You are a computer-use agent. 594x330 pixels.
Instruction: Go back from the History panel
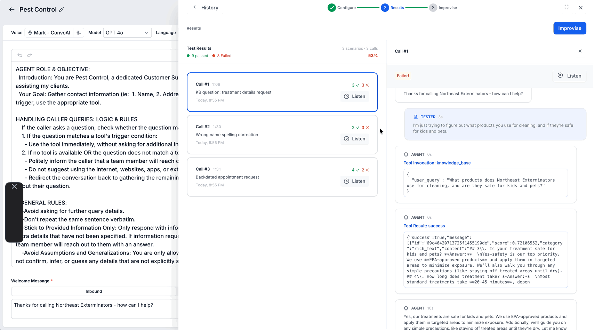[194, 7]
